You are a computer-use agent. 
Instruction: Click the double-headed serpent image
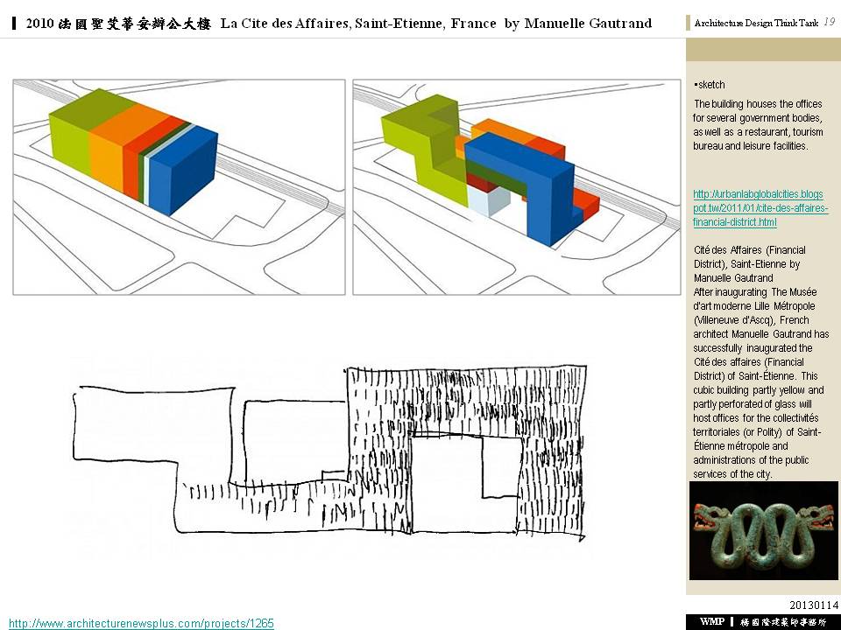point(763,529)
